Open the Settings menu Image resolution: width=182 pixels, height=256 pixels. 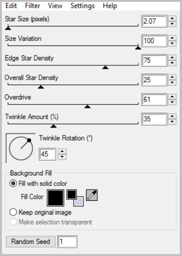82,6
